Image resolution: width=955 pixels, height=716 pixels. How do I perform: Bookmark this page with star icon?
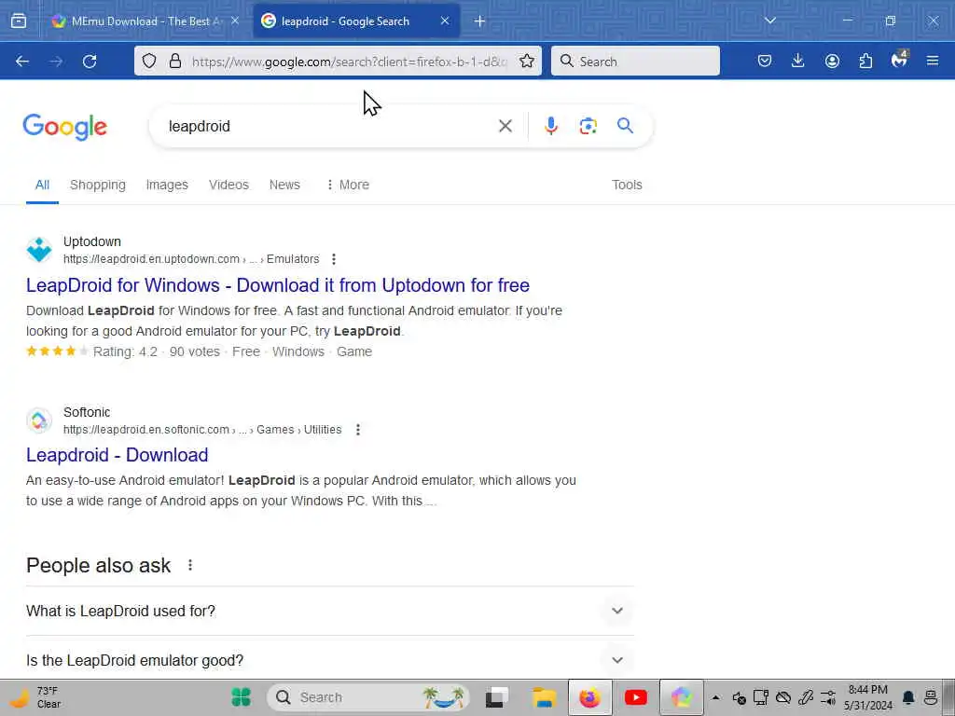point(527,62)
